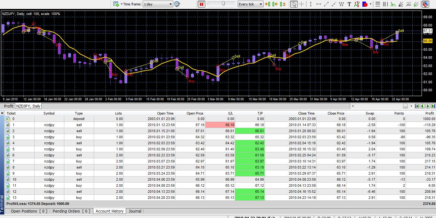Open the Journal tab
436x218 pixels.
coord(135,211)
